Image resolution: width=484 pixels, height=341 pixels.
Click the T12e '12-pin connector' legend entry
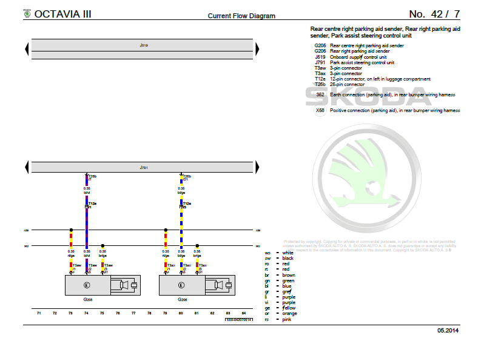[372, 79]
